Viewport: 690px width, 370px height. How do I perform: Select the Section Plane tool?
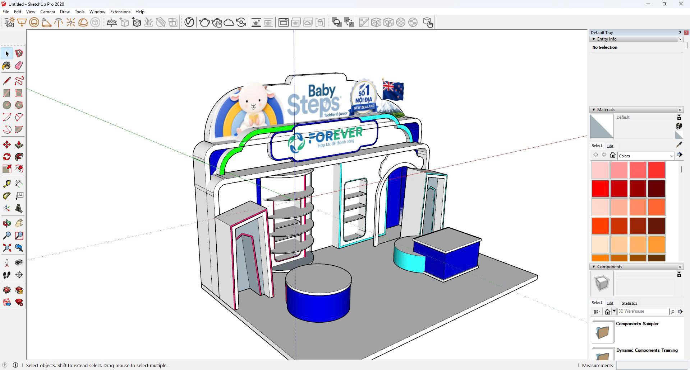click(x=19, y=275)
